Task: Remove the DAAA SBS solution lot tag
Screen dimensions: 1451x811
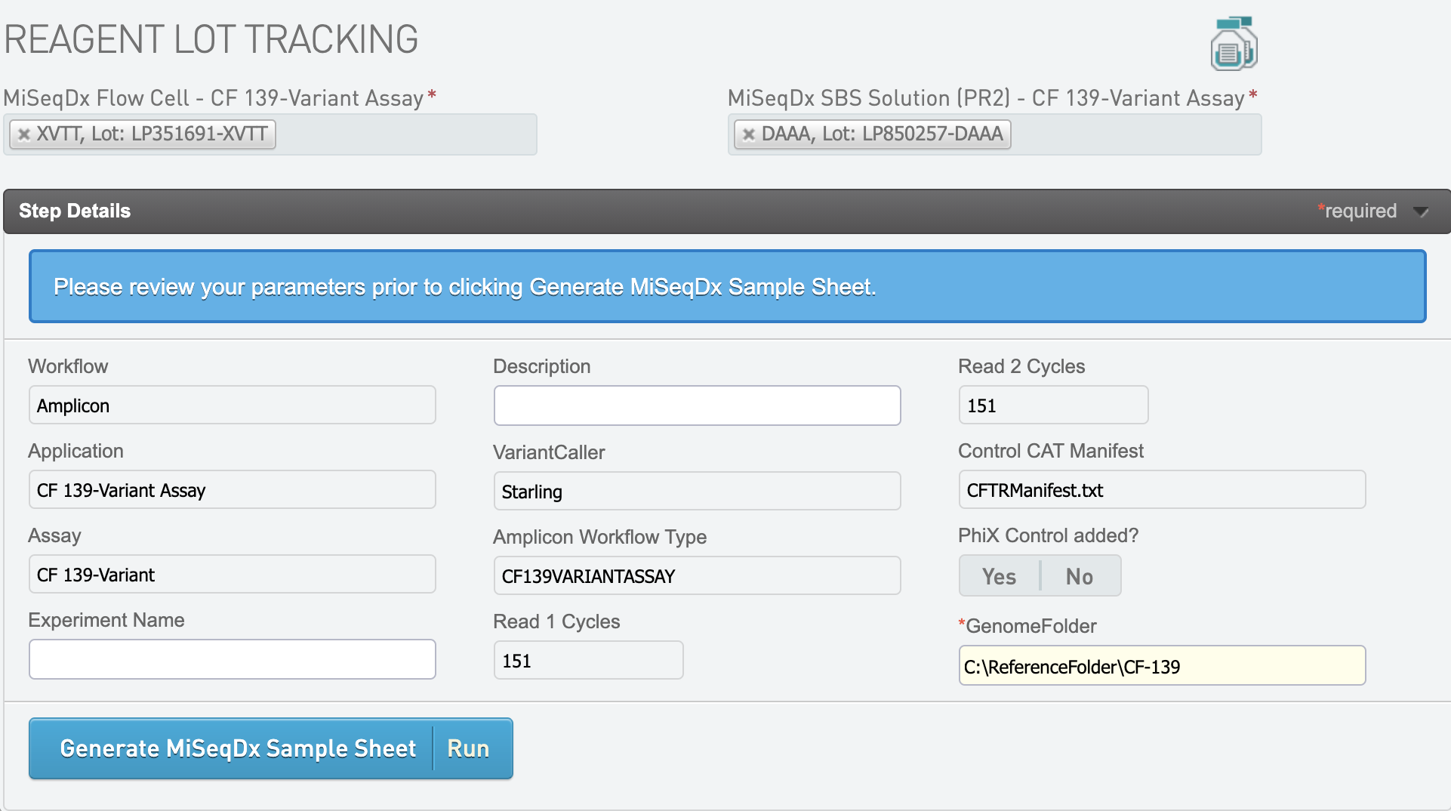Action: click(x=749, y=134)
